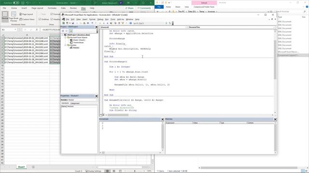
Task: Click the Undo icon in VBA toolbar
Action: (92, 23)
